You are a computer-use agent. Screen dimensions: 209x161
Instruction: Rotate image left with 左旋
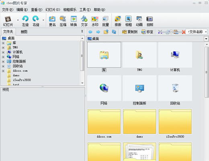25,21
